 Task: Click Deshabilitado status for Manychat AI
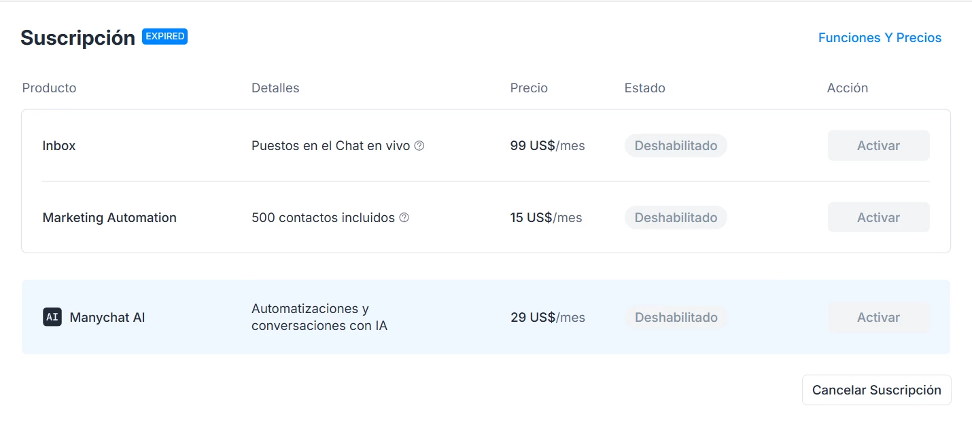tap(676, 317)
